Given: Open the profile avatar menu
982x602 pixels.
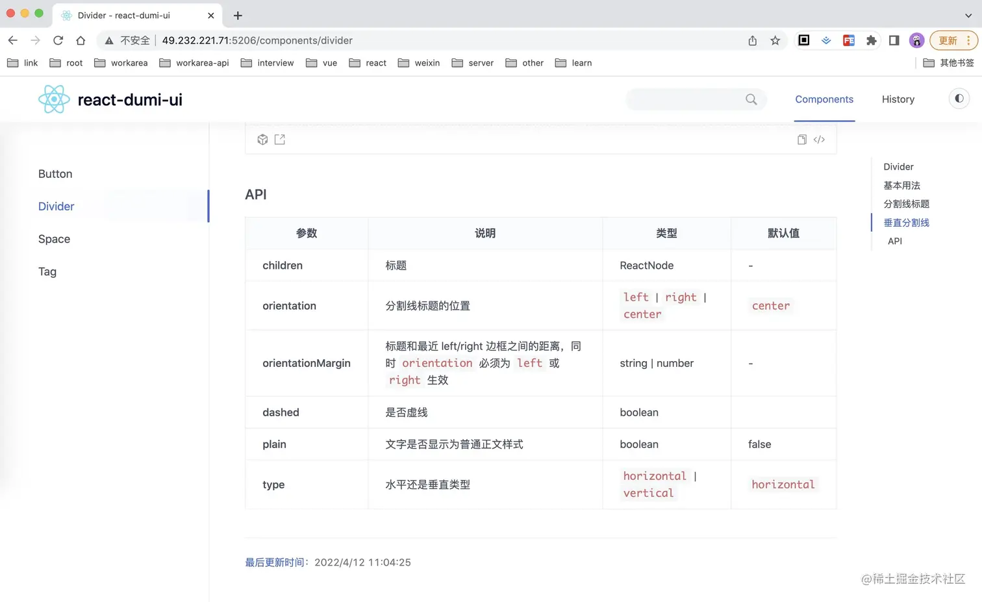Looking at the screenshot, I should [x=916, y=40].
